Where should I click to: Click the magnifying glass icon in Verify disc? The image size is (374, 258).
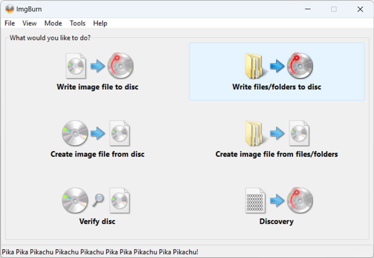98,200
